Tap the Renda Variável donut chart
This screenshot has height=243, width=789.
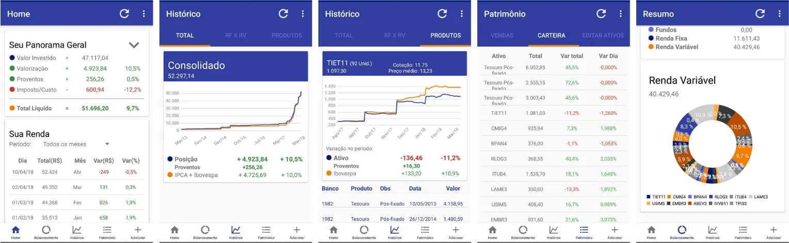coord(712,146)
